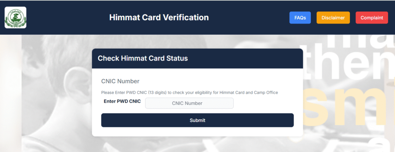
Task: Click the green department logo icon
Action: pyautogui.click(x=15, y=17)
